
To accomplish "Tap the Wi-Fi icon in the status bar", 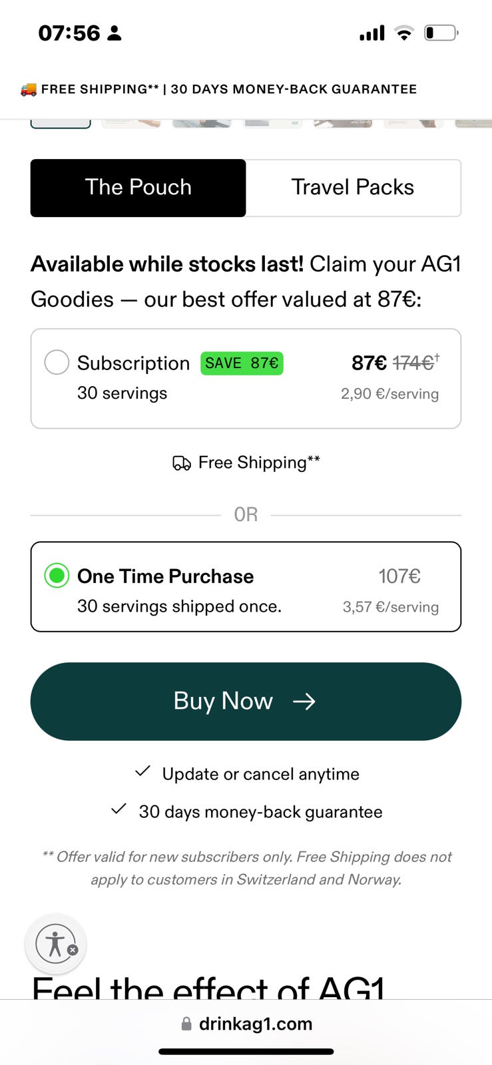I will (x=403, y=33).
